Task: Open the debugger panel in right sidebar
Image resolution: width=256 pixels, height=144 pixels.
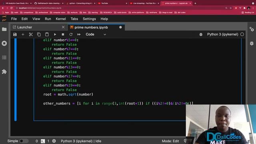Action: click(252, 43)
